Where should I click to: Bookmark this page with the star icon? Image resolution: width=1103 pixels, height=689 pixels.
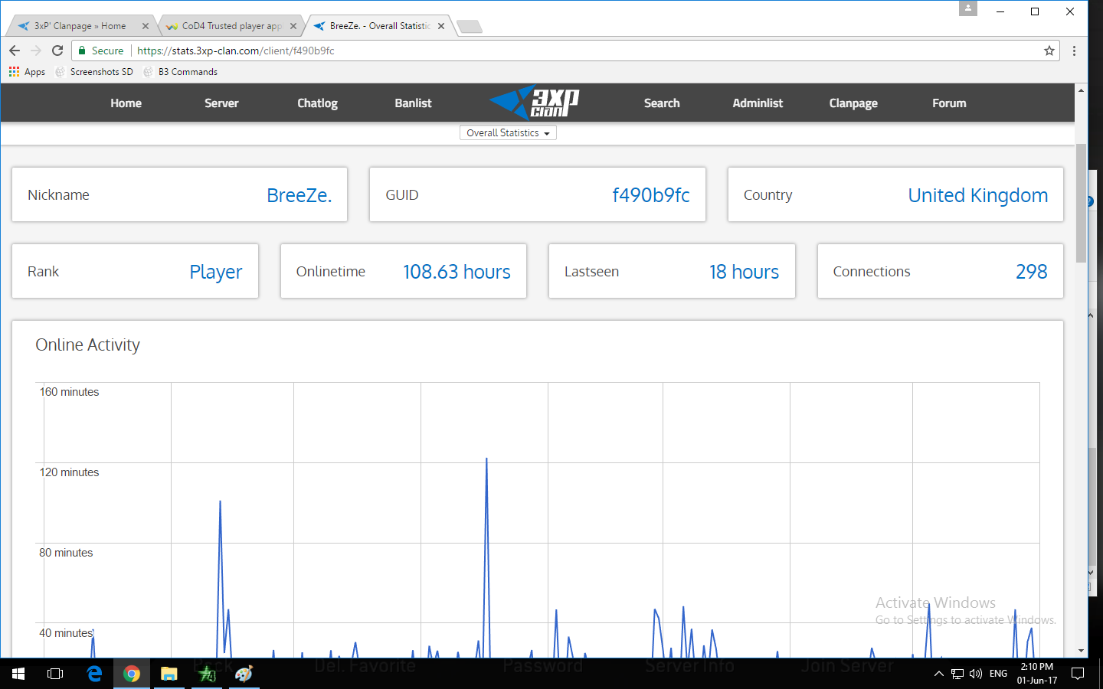tap(1049, 51)
